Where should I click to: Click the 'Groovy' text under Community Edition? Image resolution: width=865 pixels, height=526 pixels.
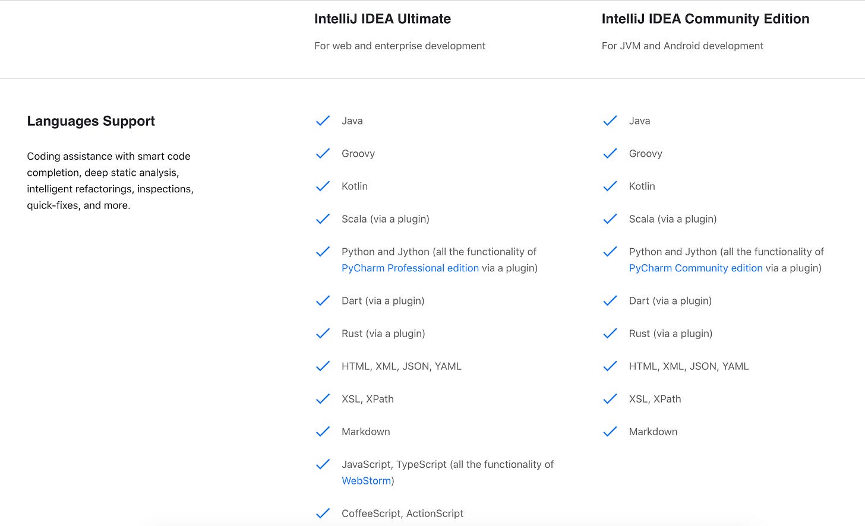pyautogui.click(x=646, y=154)
